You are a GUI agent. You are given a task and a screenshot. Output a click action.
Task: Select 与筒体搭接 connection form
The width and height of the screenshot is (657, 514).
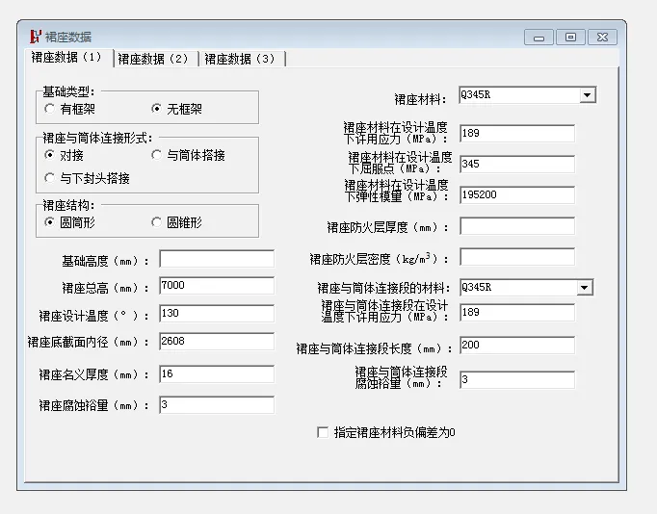pos(157,155)
